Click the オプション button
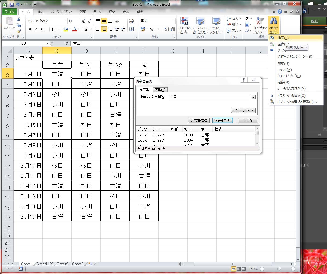The image size is (327, 274). coord(243,110)
